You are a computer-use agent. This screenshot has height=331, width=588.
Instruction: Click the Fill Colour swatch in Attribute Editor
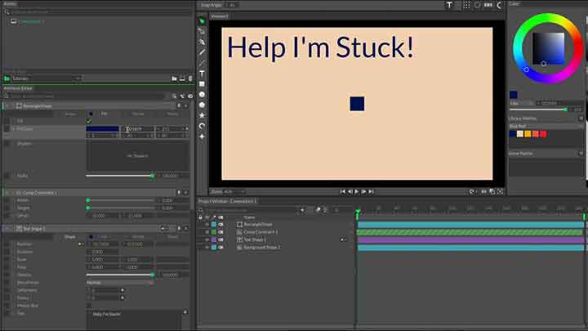[x=102, y=129]
